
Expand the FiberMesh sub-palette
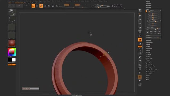point(148,41)
